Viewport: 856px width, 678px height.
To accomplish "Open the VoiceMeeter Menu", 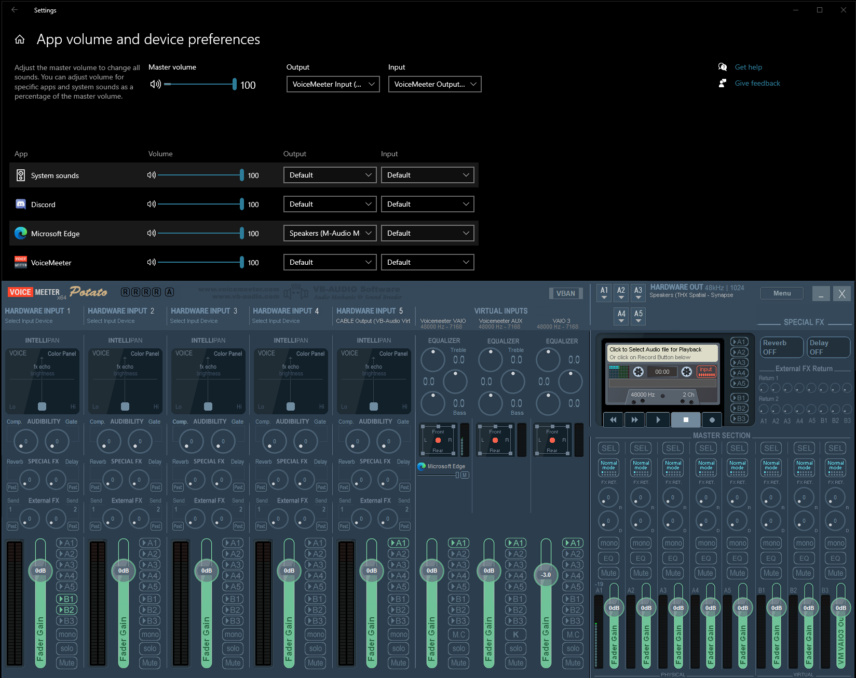I will (x=782, y=293).
